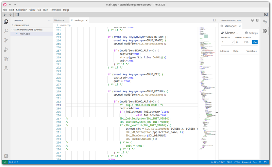The height and width of the screenshot is (167, 272).
Task: Open the Memory Inspector hex icon in right sidebar
Action: pyautogui.click(x=265, y=31)
